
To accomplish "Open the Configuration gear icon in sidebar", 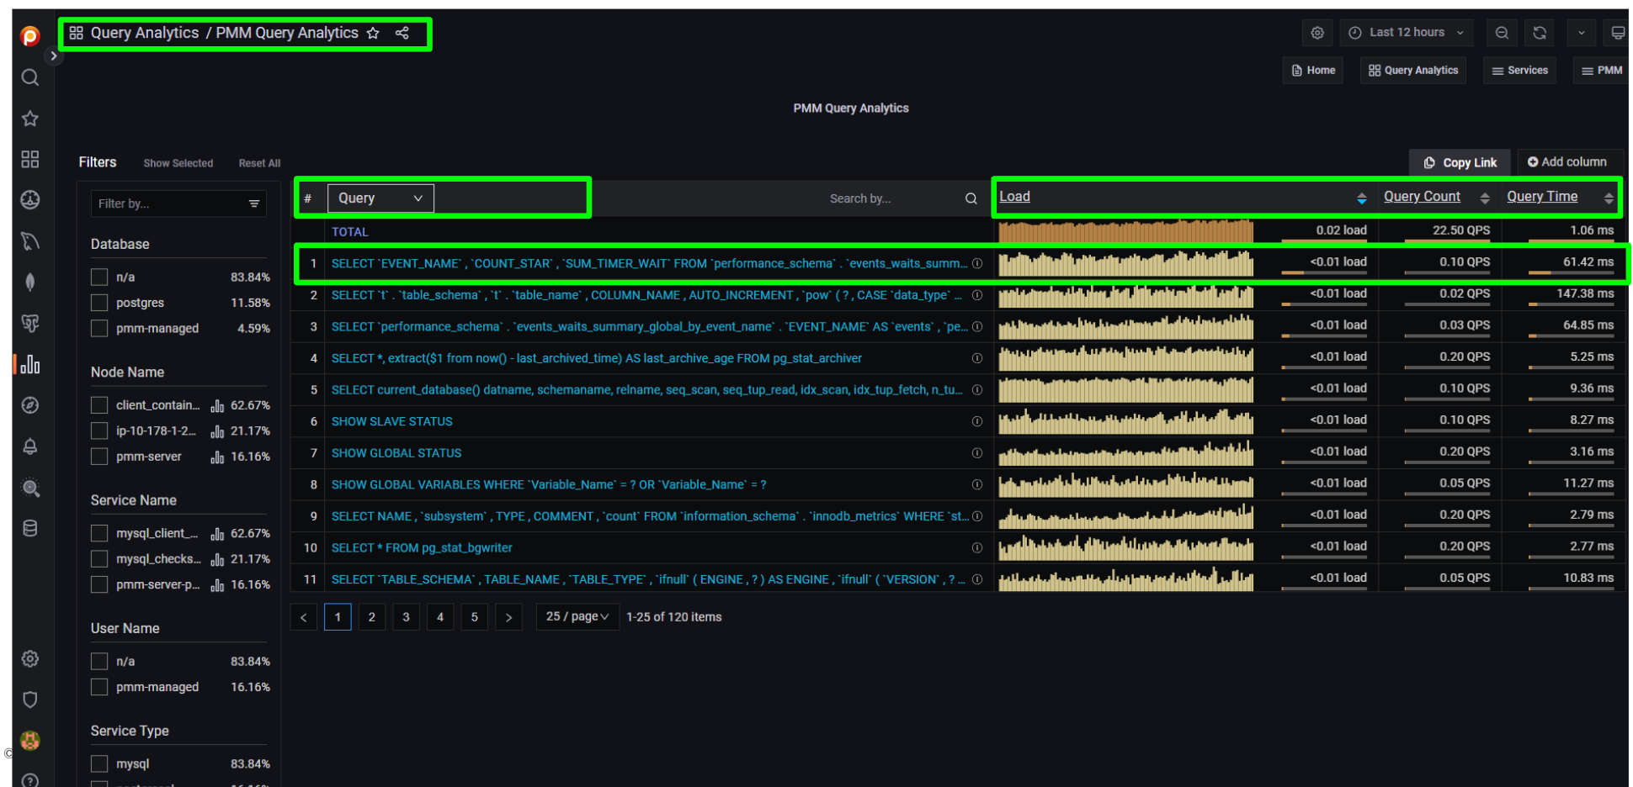I will click(x=30, y=658).
